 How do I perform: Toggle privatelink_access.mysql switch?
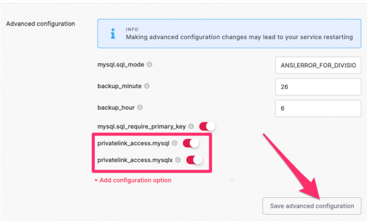coord(191,143)
